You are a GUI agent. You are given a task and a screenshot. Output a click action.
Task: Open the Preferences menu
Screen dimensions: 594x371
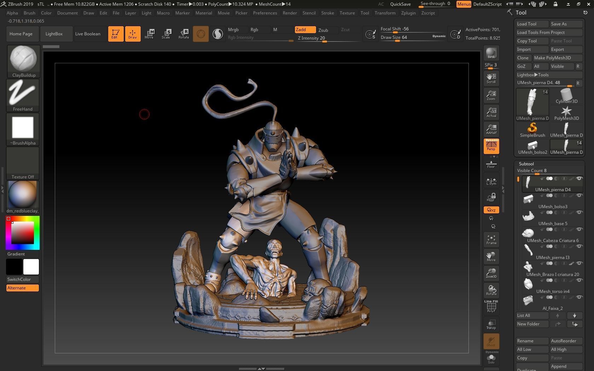(x=265, y=13)
